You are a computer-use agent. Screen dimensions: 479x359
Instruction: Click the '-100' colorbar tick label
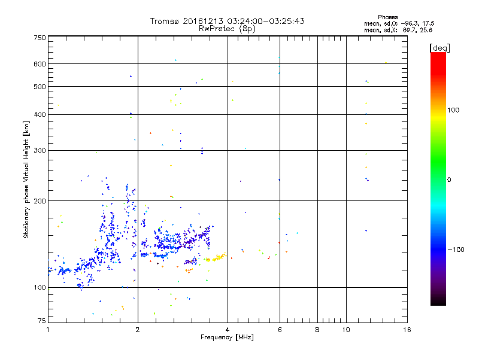(x=456, y=250)
